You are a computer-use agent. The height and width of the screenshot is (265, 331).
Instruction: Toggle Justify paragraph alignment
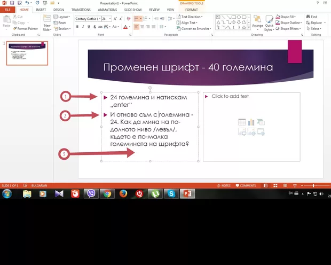coord(154,27)
